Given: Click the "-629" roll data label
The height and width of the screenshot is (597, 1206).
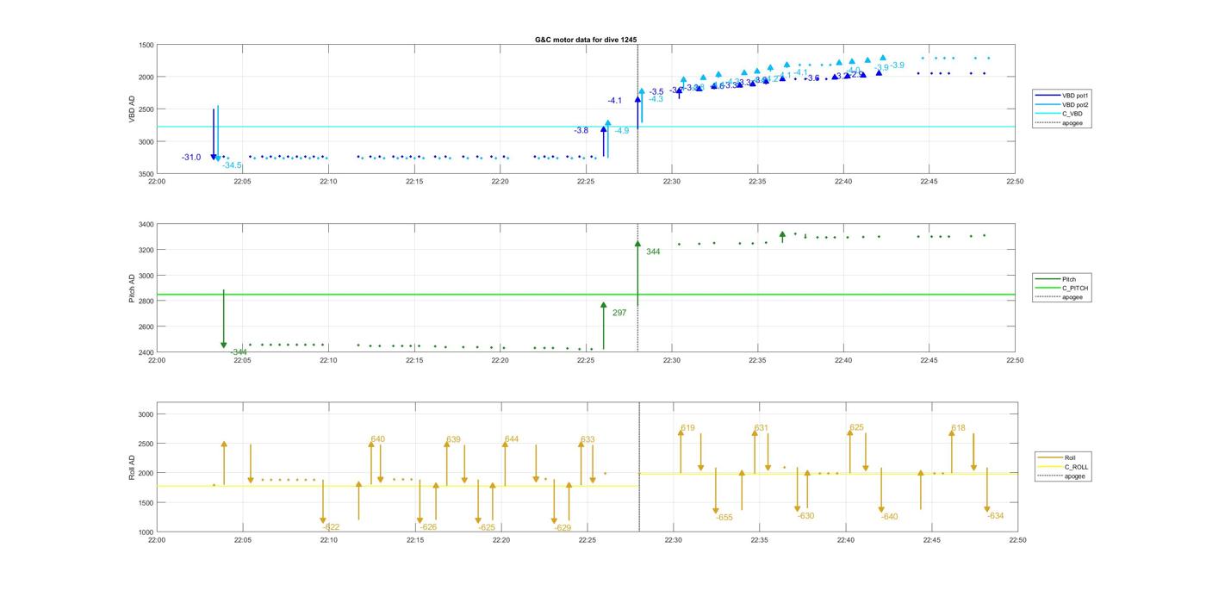Looking at the screenshot, I should coord(563,527).
